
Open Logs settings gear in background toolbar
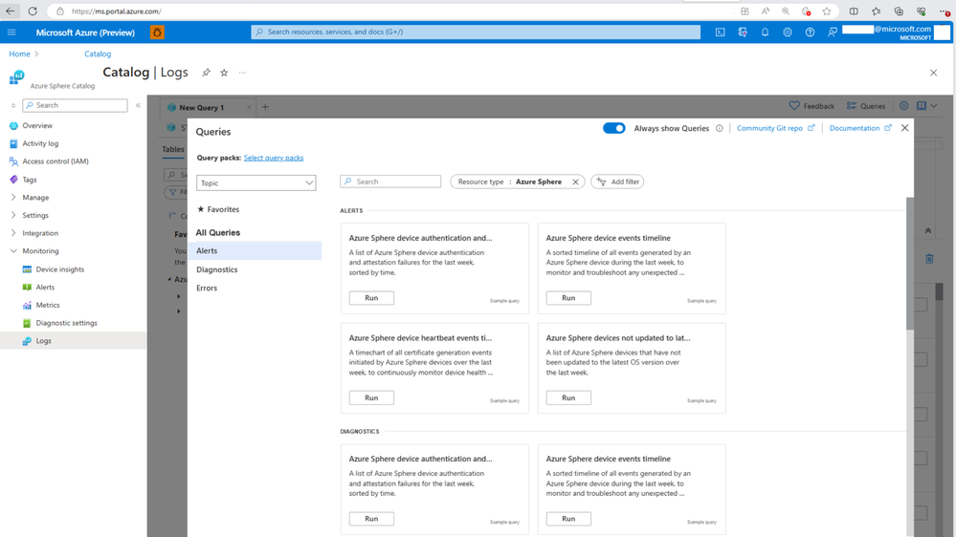(903, 106)
